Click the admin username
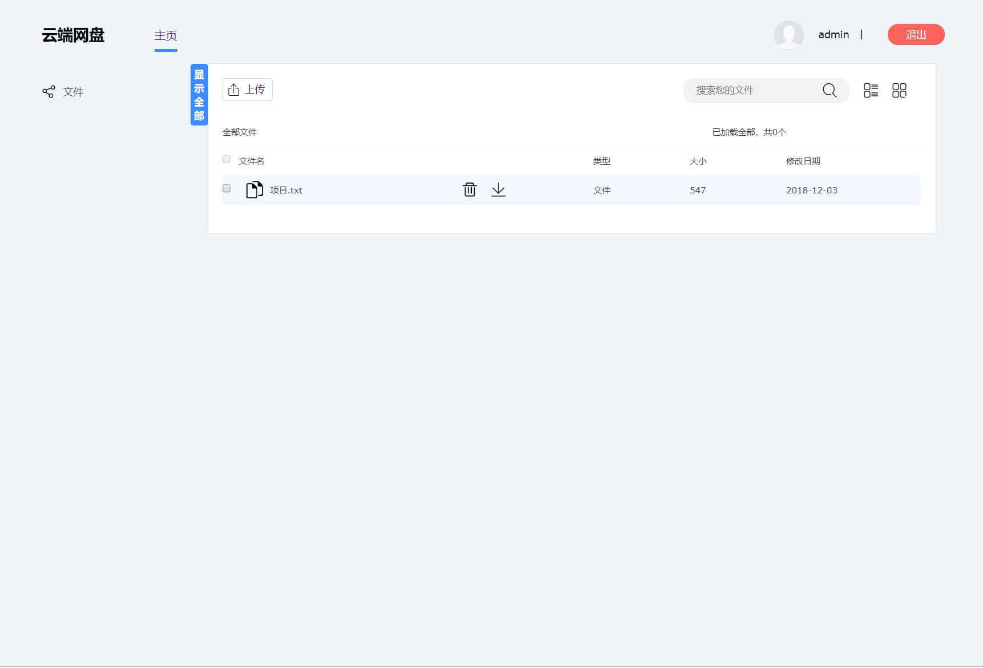The image size is (983, 668). coord(834,35)
